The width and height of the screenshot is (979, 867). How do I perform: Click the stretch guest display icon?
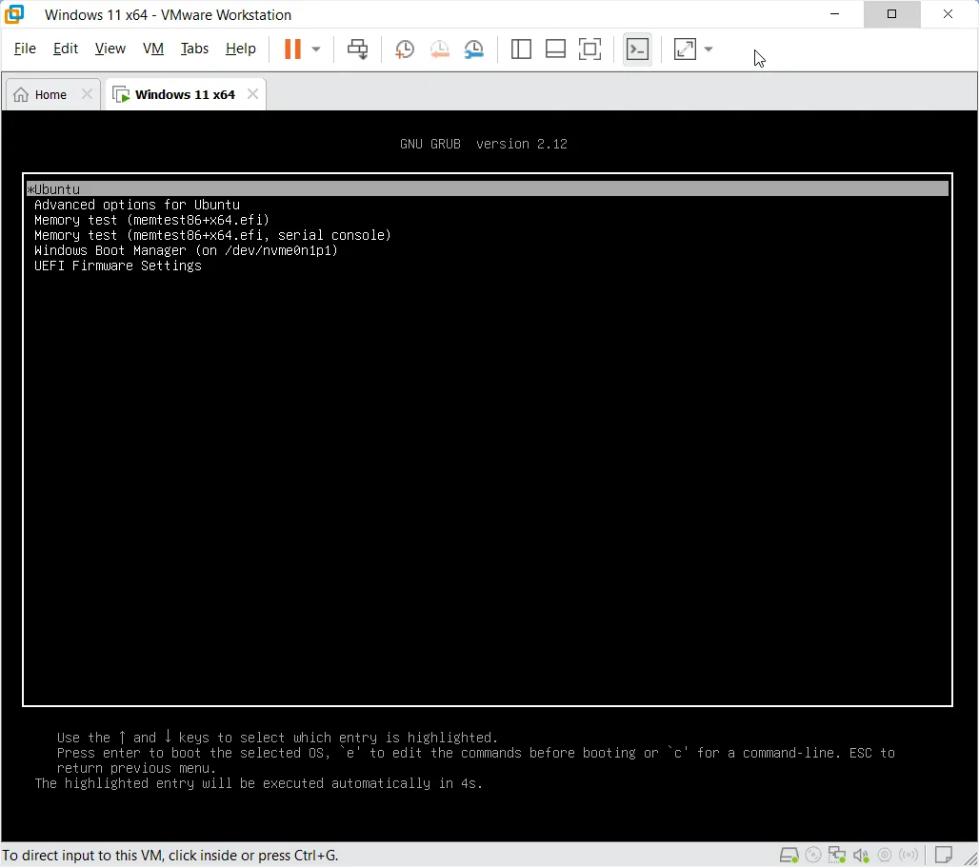685,49
